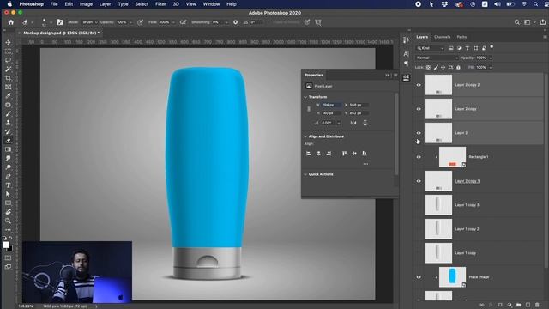Viewport: 549px width, 309px height.
Task: Flip vertical in Properties Transform
Action: tap(365, 123)
